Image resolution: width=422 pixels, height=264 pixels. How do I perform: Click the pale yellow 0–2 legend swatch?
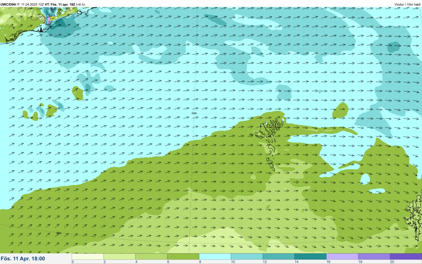pyautogui.click(x=88, y=256)
